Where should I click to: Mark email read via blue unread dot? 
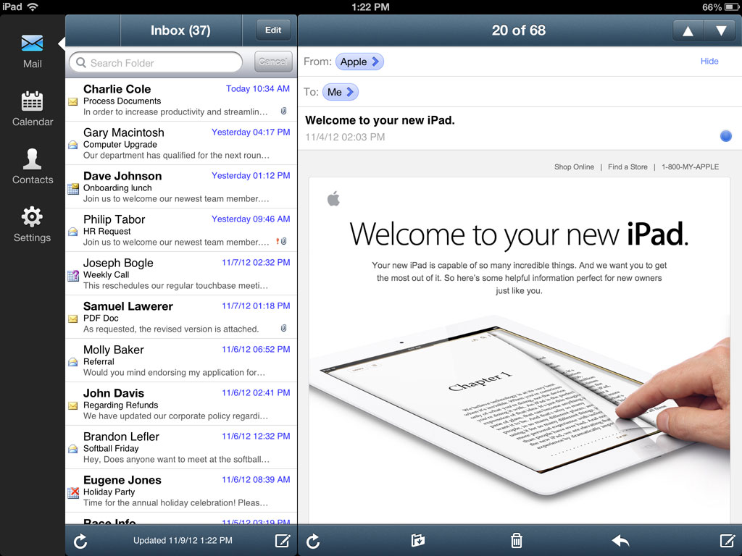(725, 135)
